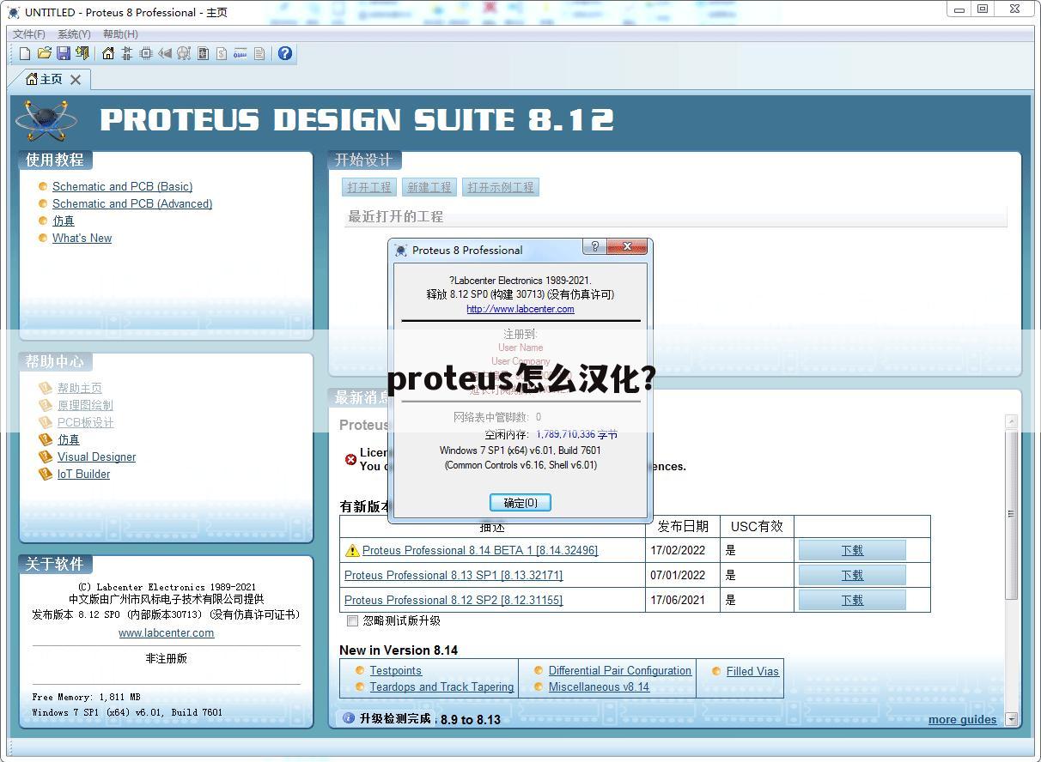Image resolution: width=1041 pixels, height=762 pixels.
Task: Click the blue help question mark icon
Action: point(285,53)
